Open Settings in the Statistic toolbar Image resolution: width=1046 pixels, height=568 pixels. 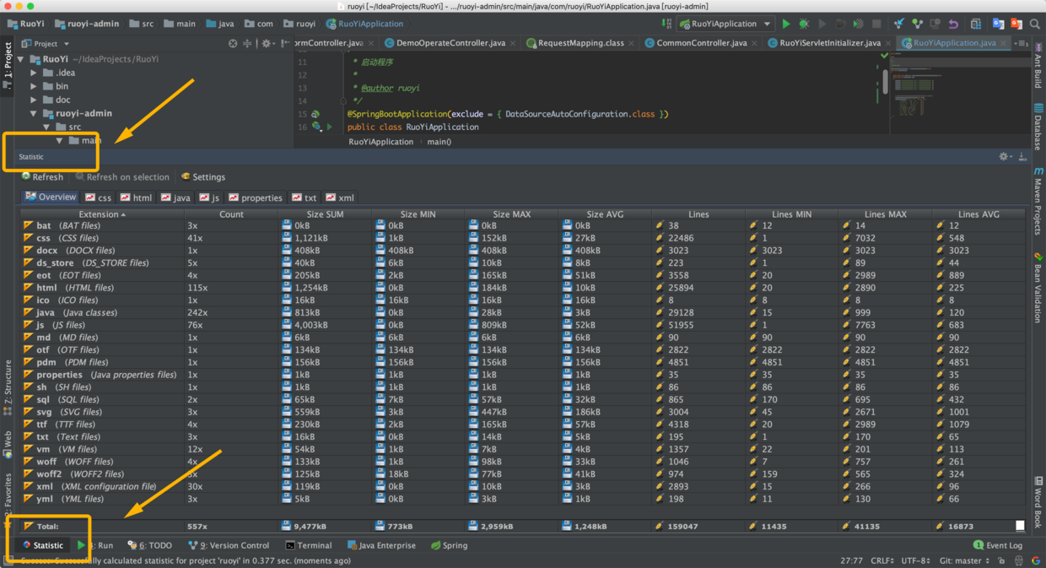tap(203, 177)
